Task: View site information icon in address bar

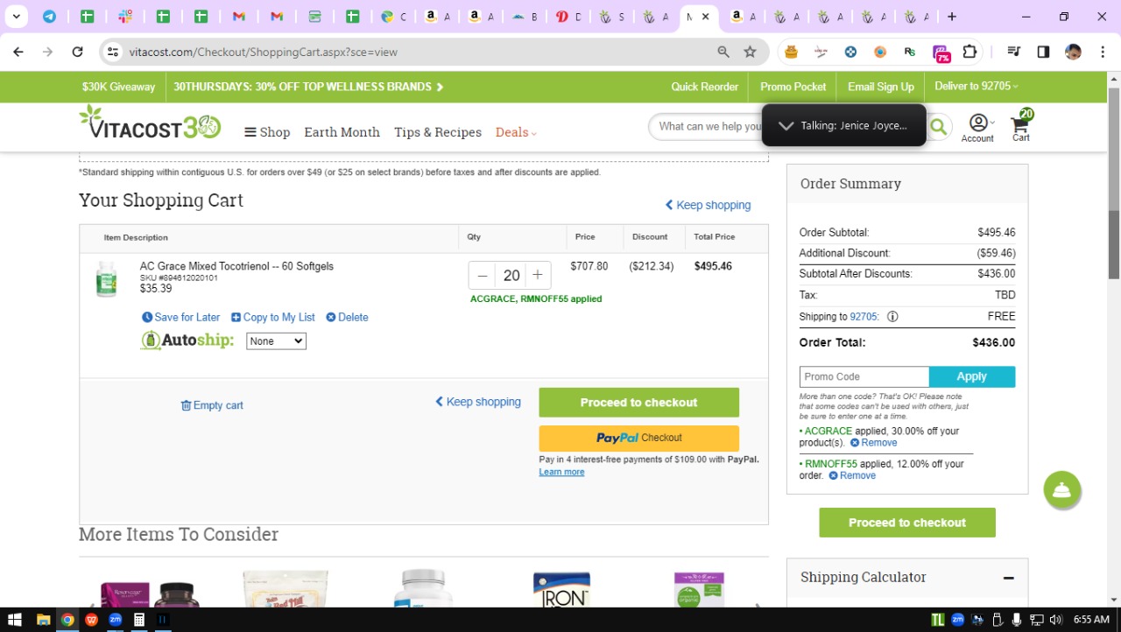Action: [112, 52]
